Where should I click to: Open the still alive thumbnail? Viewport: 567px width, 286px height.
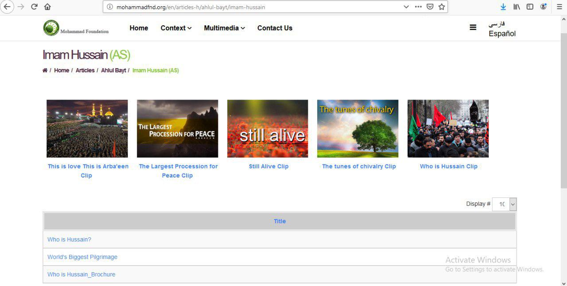tap(268, 128)
